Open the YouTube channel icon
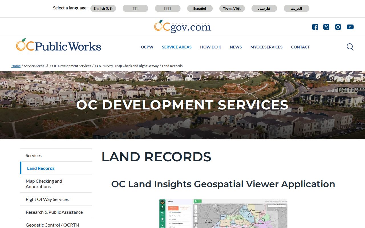365x228 pixels. (350, 27)
